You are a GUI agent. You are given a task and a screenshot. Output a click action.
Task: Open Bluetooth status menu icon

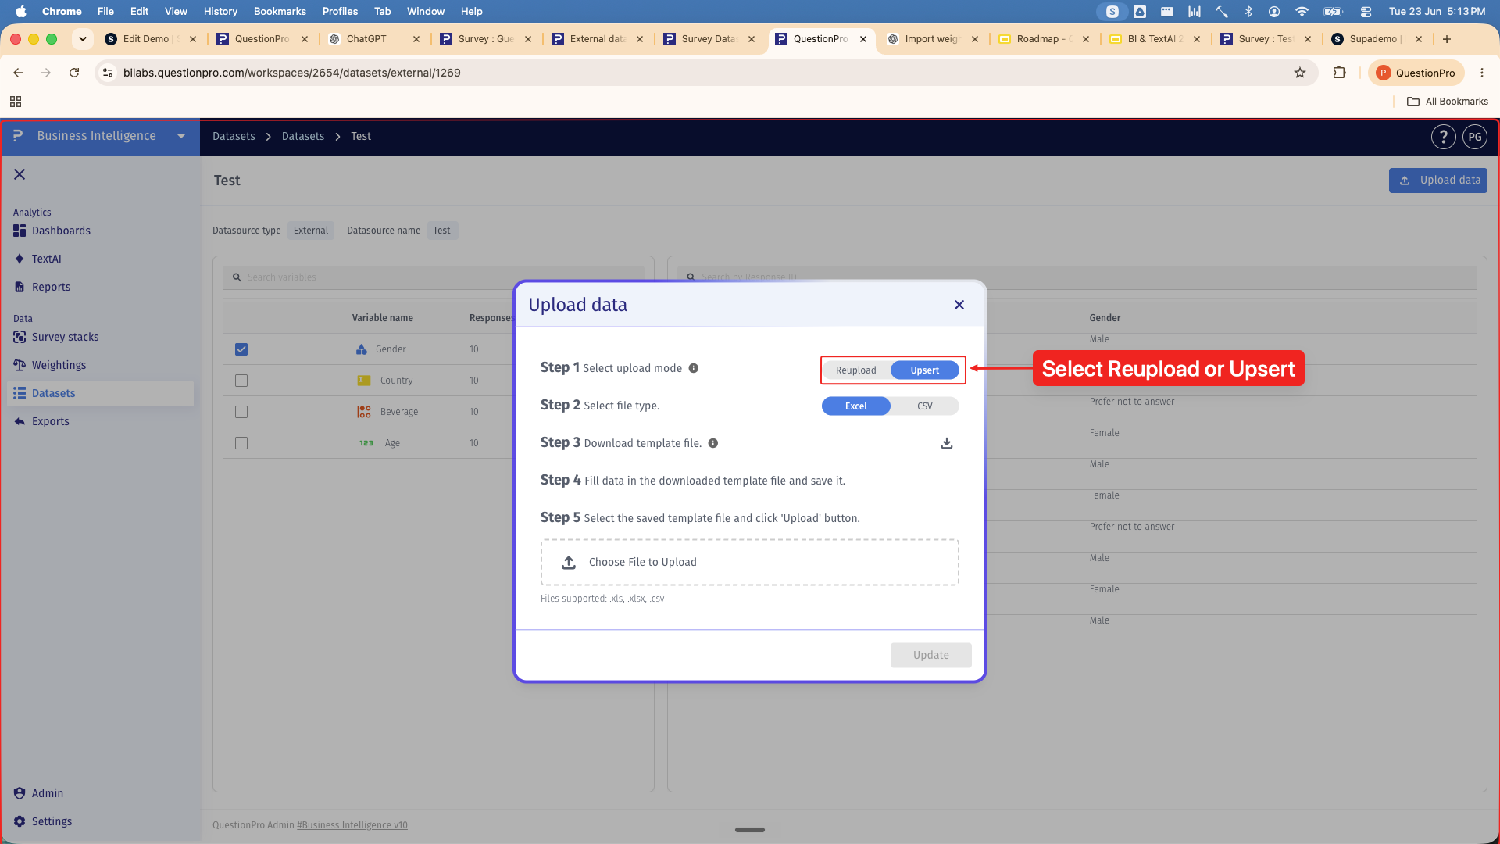coord(1248,11)
